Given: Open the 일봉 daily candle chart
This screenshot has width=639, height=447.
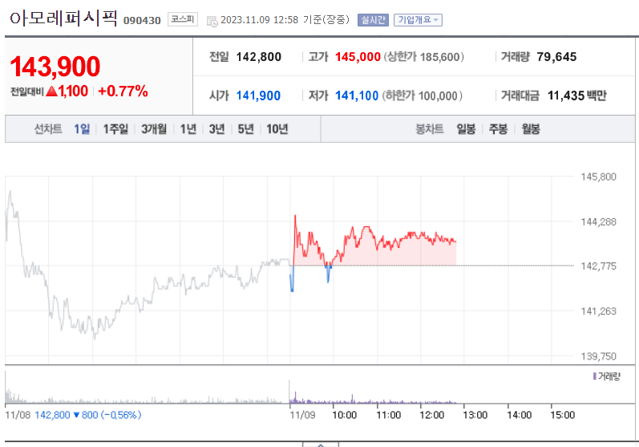Looking at the screenshot, I should click(466, 129).
